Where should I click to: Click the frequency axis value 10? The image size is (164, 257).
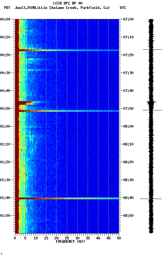[x=36, y=238]
